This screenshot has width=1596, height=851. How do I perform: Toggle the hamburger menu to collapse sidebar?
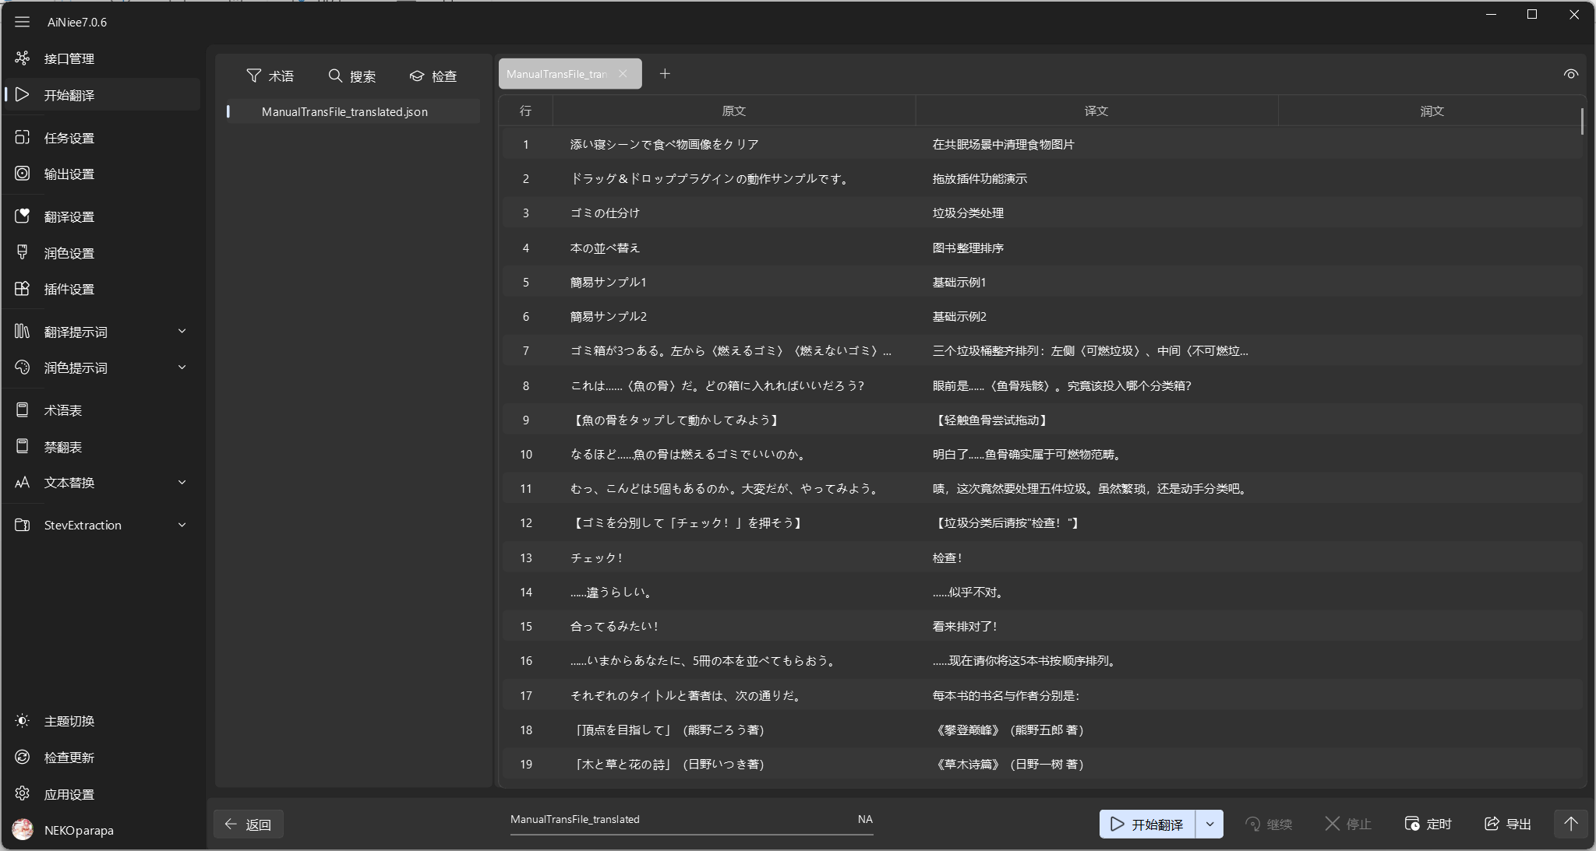[x=22, y=22]
